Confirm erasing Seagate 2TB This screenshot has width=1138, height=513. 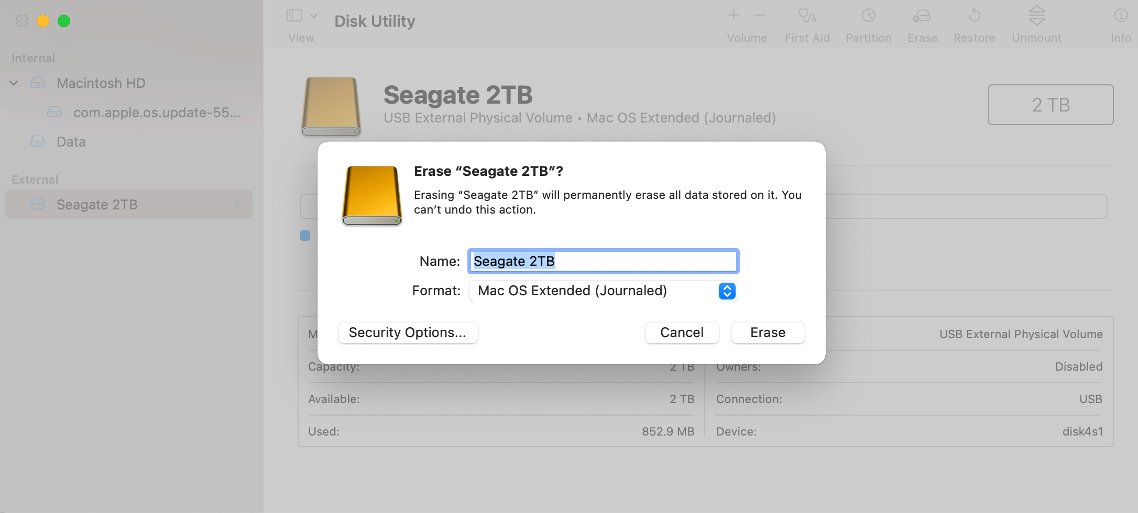click(767, 332)
